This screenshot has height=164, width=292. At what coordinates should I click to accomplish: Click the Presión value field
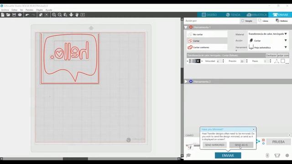(x=242, y=61)
